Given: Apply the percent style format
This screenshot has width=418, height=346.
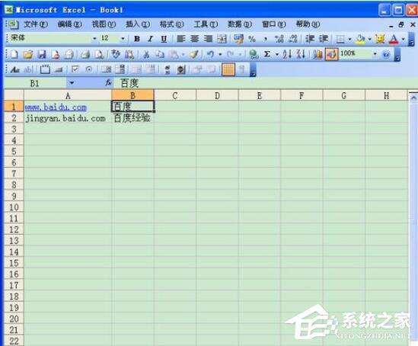Looking at the screenshot, I should point(252,39).
